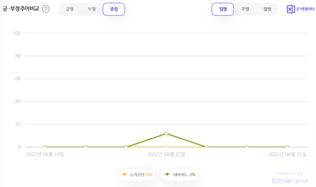
Task: Download analysis data via Excel icon
Action: coord(291,9)
